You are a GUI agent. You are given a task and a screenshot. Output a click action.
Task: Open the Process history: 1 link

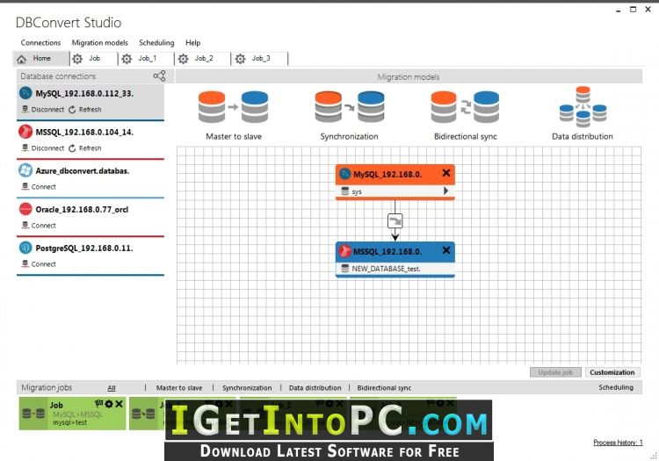point(618,442)
